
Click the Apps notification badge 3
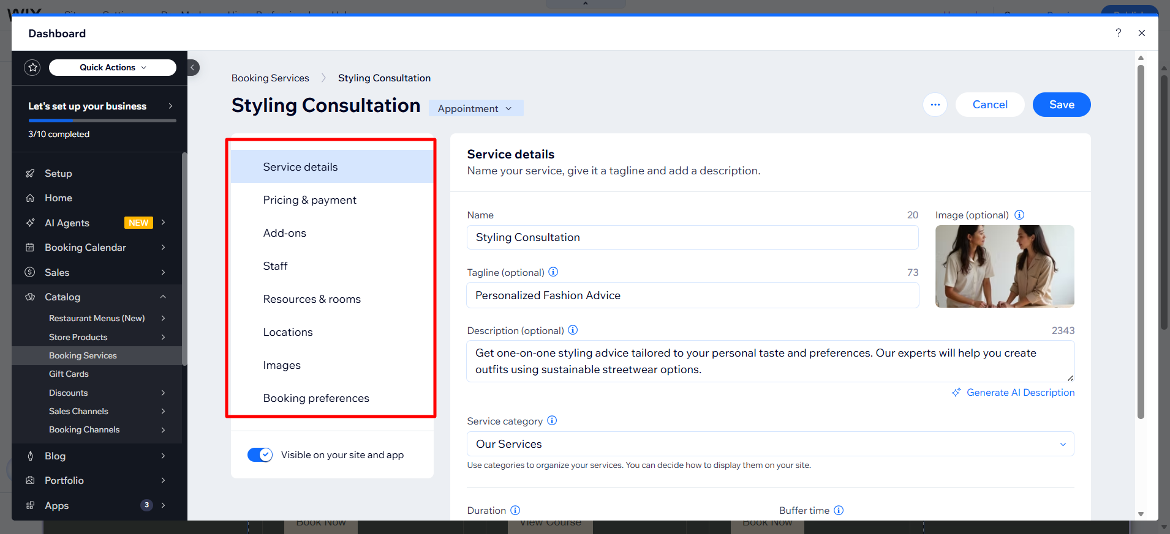pos(146,505)
